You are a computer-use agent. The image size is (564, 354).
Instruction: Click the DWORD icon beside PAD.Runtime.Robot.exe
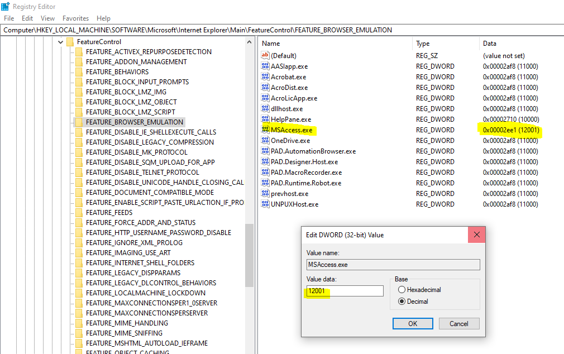tap(265, 183)
